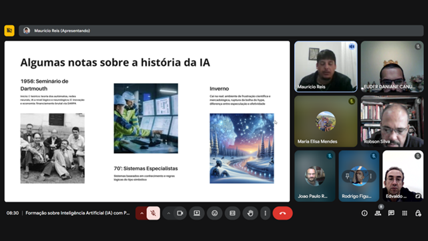Turn on closed captions
This screenshot has height=241, width=428.
point(232,213)
